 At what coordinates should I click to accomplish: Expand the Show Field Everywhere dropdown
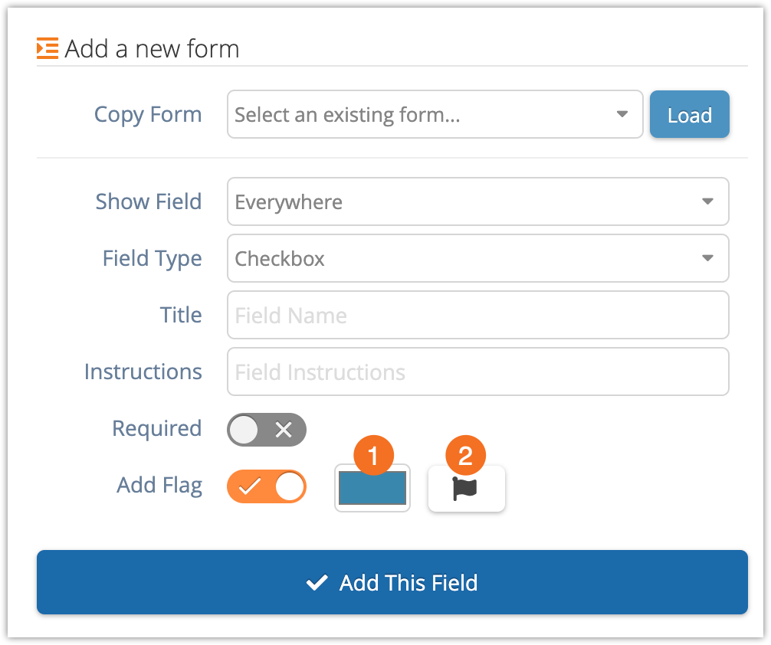(x=477, y=201)
